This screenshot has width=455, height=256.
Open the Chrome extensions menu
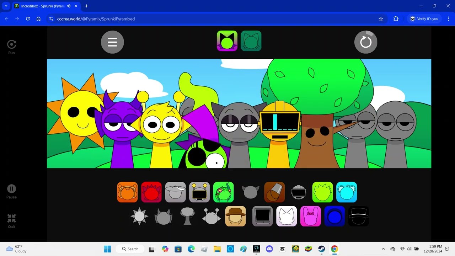pos(396,19)
